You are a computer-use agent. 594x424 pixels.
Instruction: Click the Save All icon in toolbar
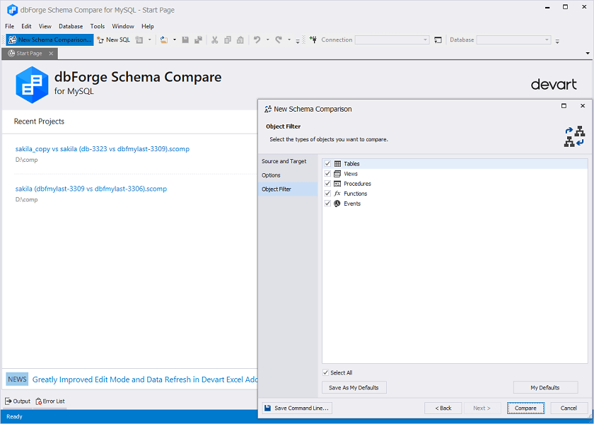[x=198, y=40]
